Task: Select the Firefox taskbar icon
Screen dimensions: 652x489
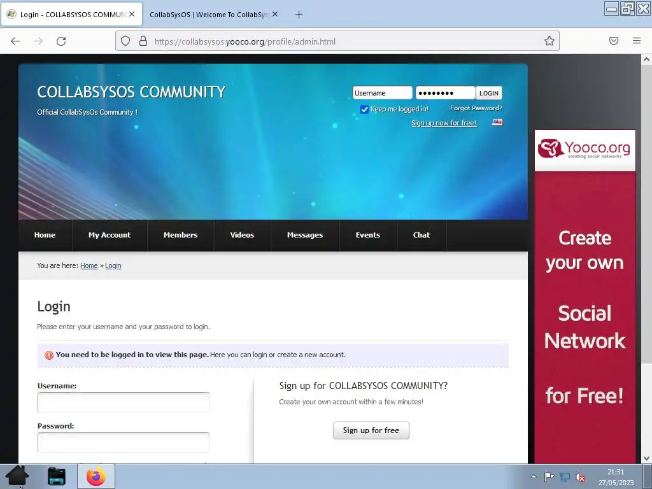Action: click(96, 476)
